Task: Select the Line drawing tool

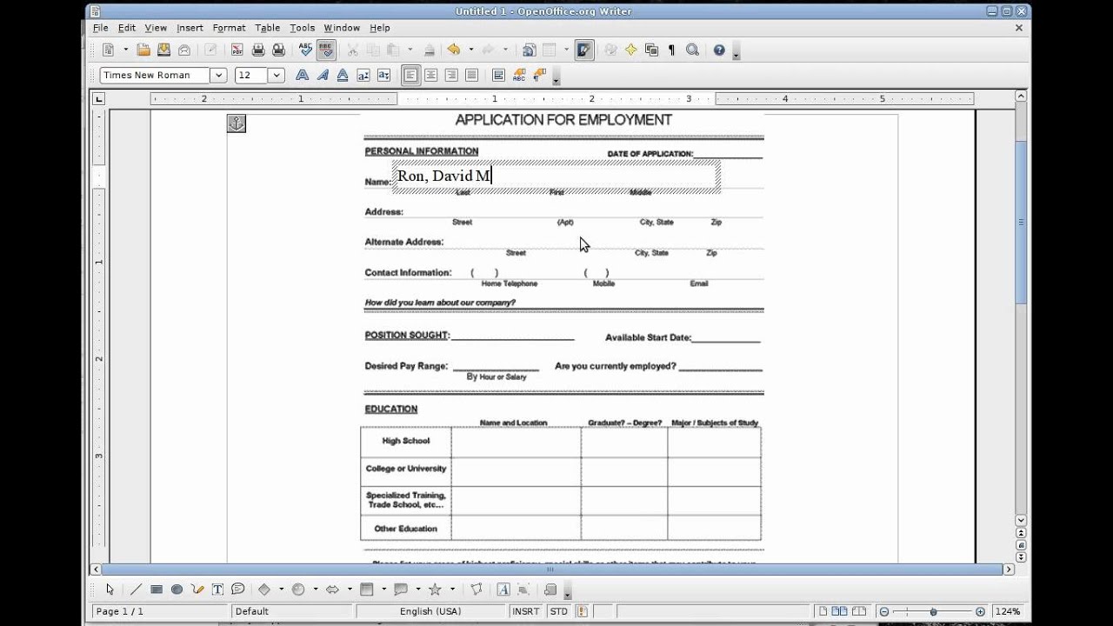Action: [137, 589]
